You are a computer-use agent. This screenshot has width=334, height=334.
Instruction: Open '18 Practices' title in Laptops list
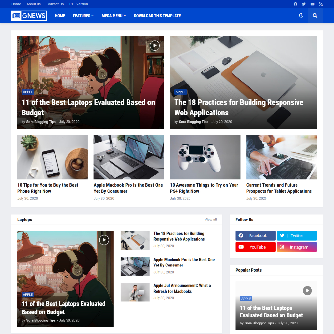click(x=179, y=236)
